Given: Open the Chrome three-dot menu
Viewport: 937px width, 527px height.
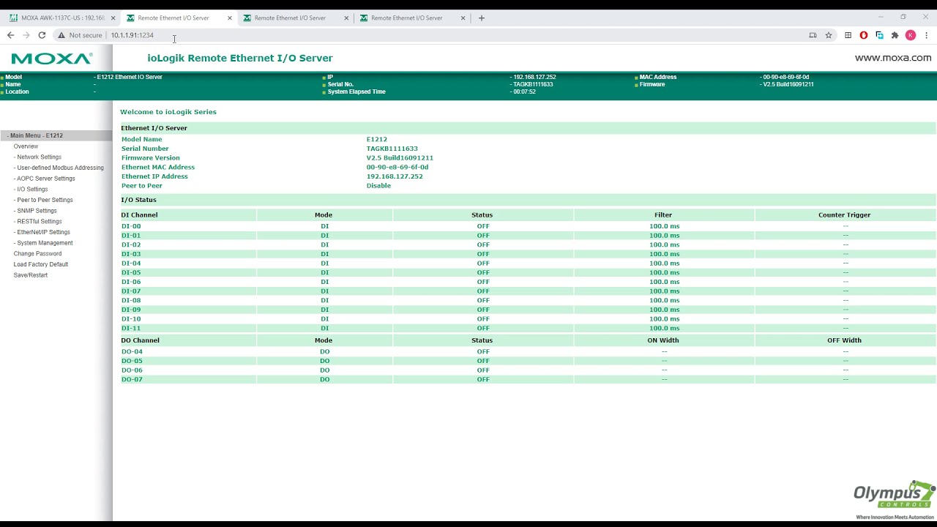Looking at the screenshot, I should coord(926,35).
